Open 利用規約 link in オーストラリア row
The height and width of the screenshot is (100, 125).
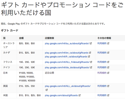pyautogui.click(x=102, y=43)
